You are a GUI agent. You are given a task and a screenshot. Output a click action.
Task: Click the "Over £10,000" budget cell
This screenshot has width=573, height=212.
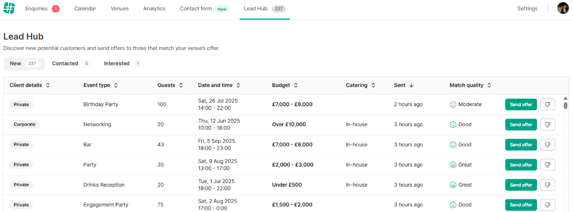click(x=289, y=124)
